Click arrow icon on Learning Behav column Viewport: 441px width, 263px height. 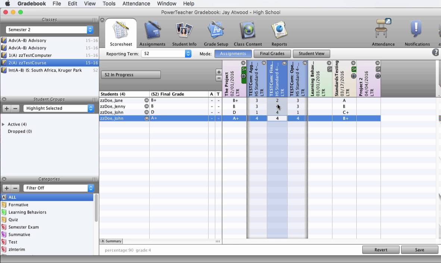coord(329,63)
